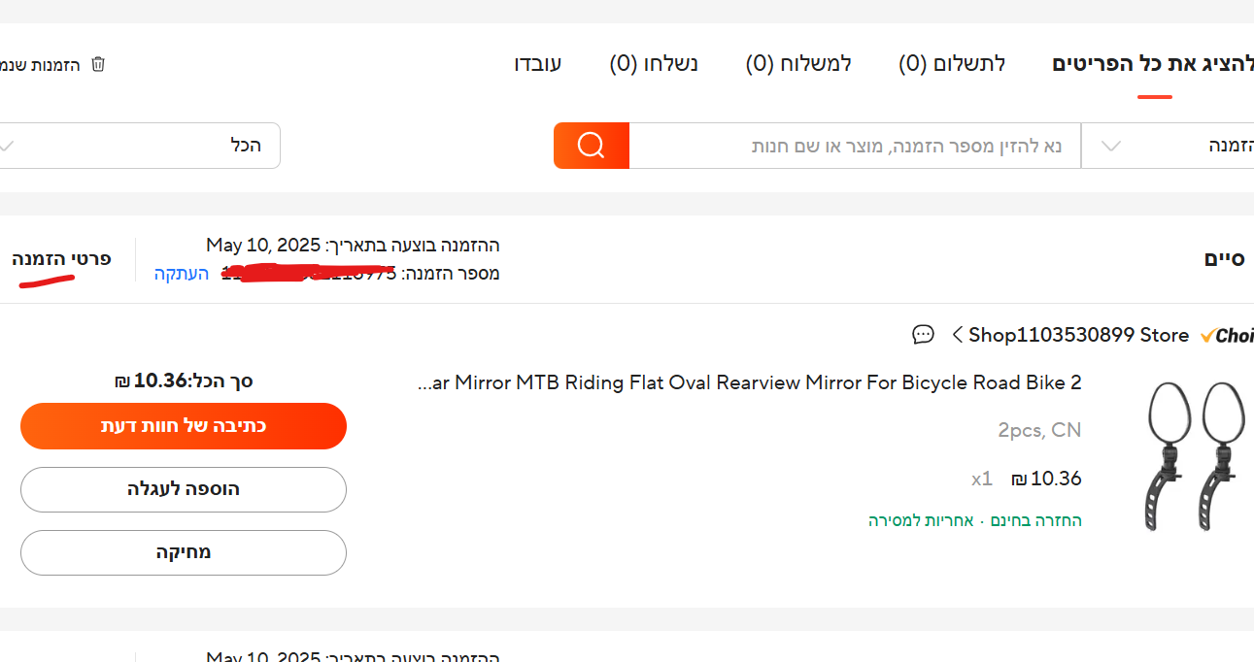1254x662 pixels.
Task: Click the 'מחיקה' button to delete order
Action: coord(184,552)
